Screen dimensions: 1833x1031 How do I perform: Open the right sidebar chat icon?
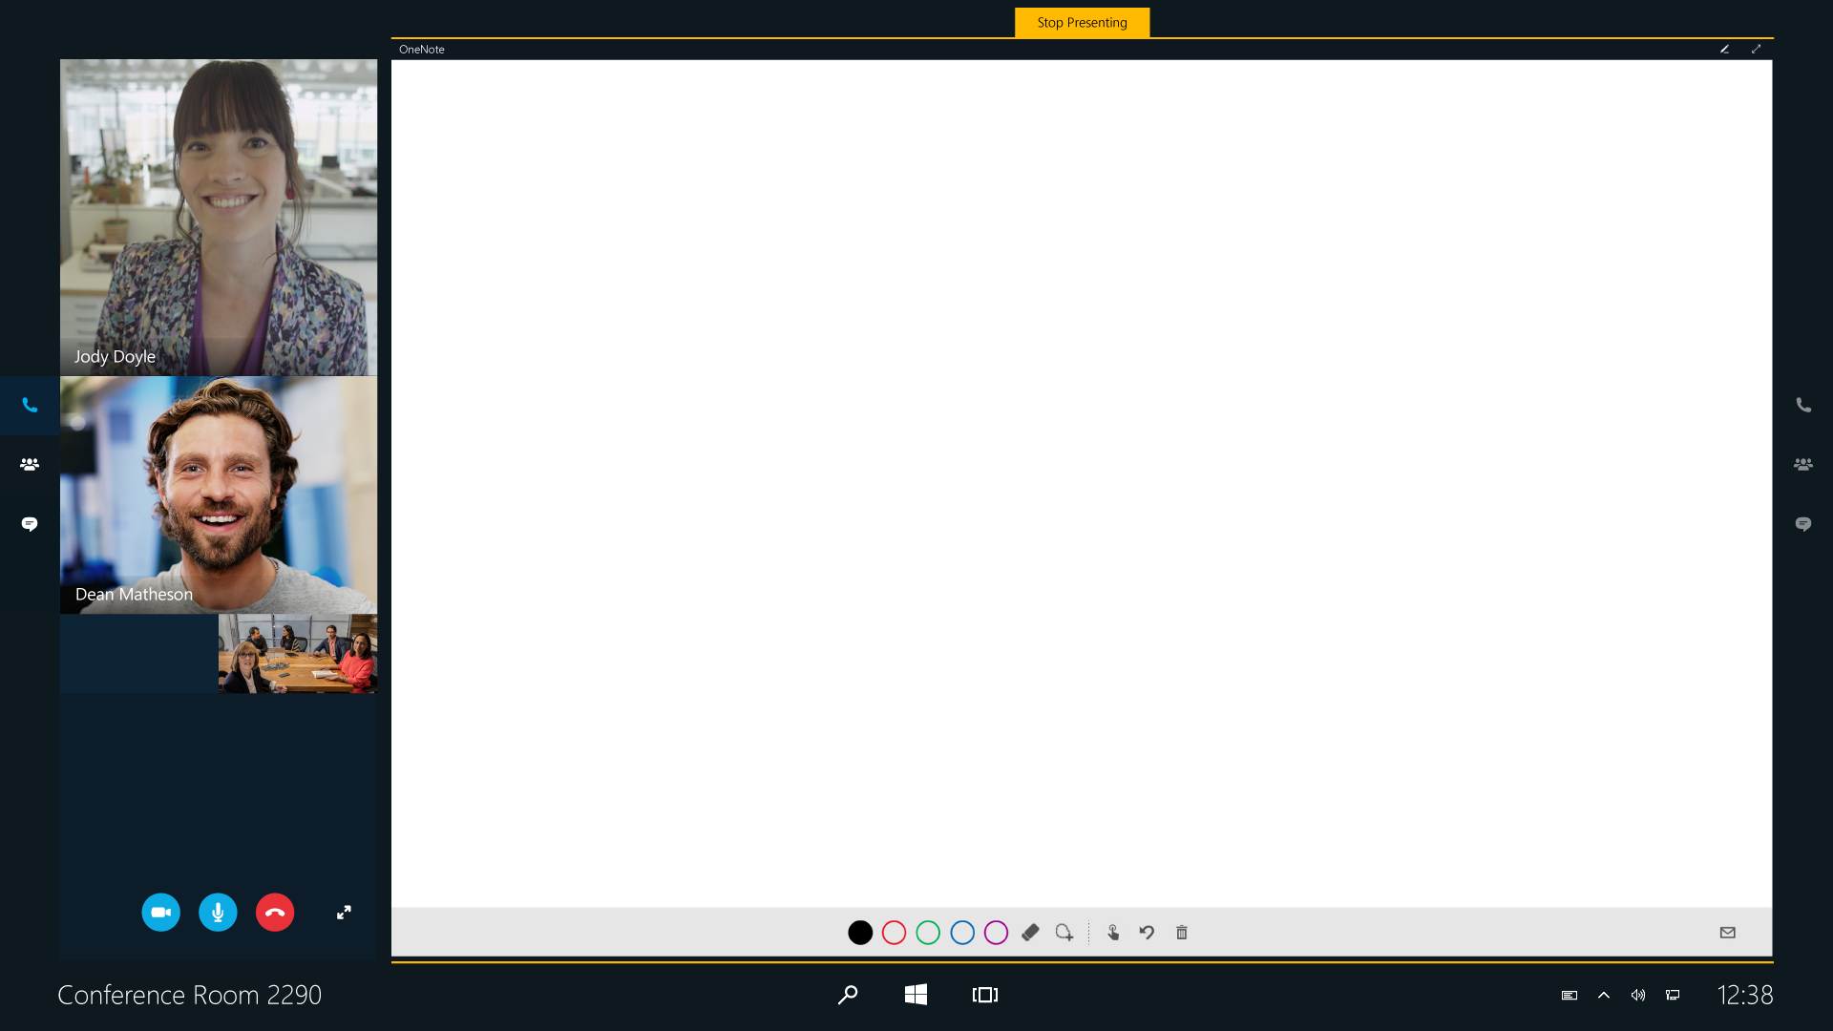coord(1803,524)
